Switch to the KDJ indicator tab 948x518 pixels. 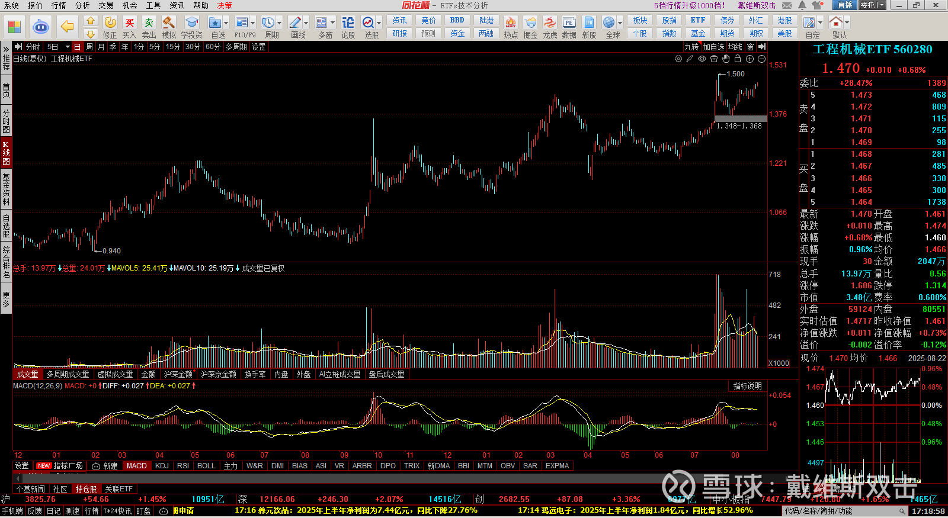coord(162,466)
